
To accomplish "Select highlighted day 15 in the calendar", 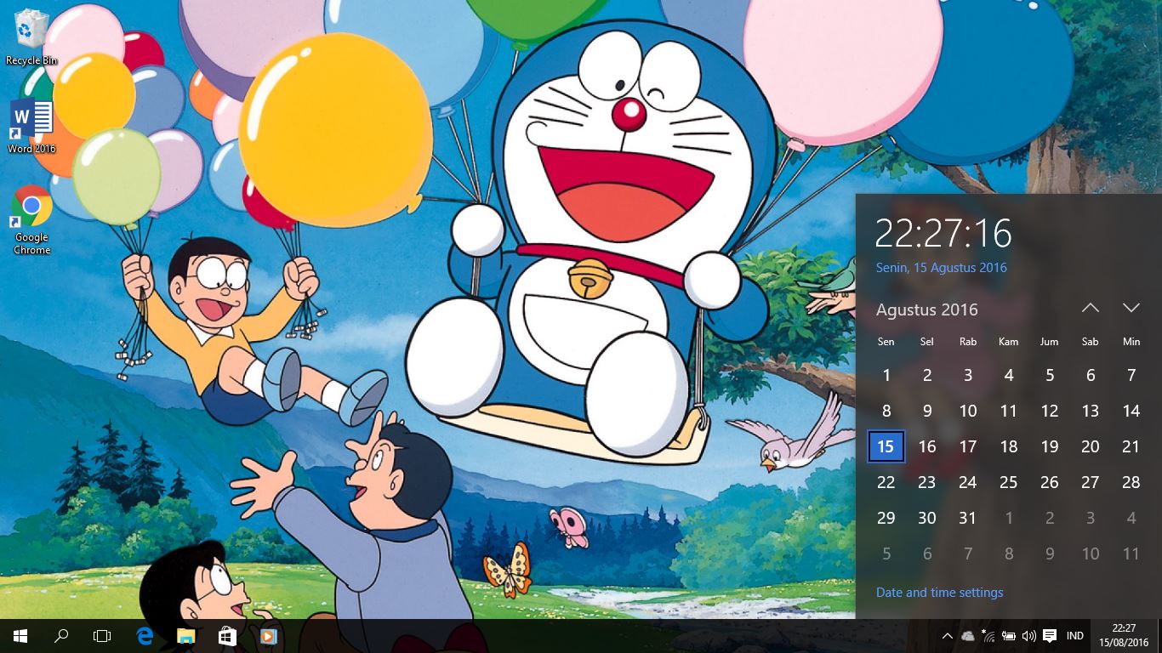I will (886, 446).
